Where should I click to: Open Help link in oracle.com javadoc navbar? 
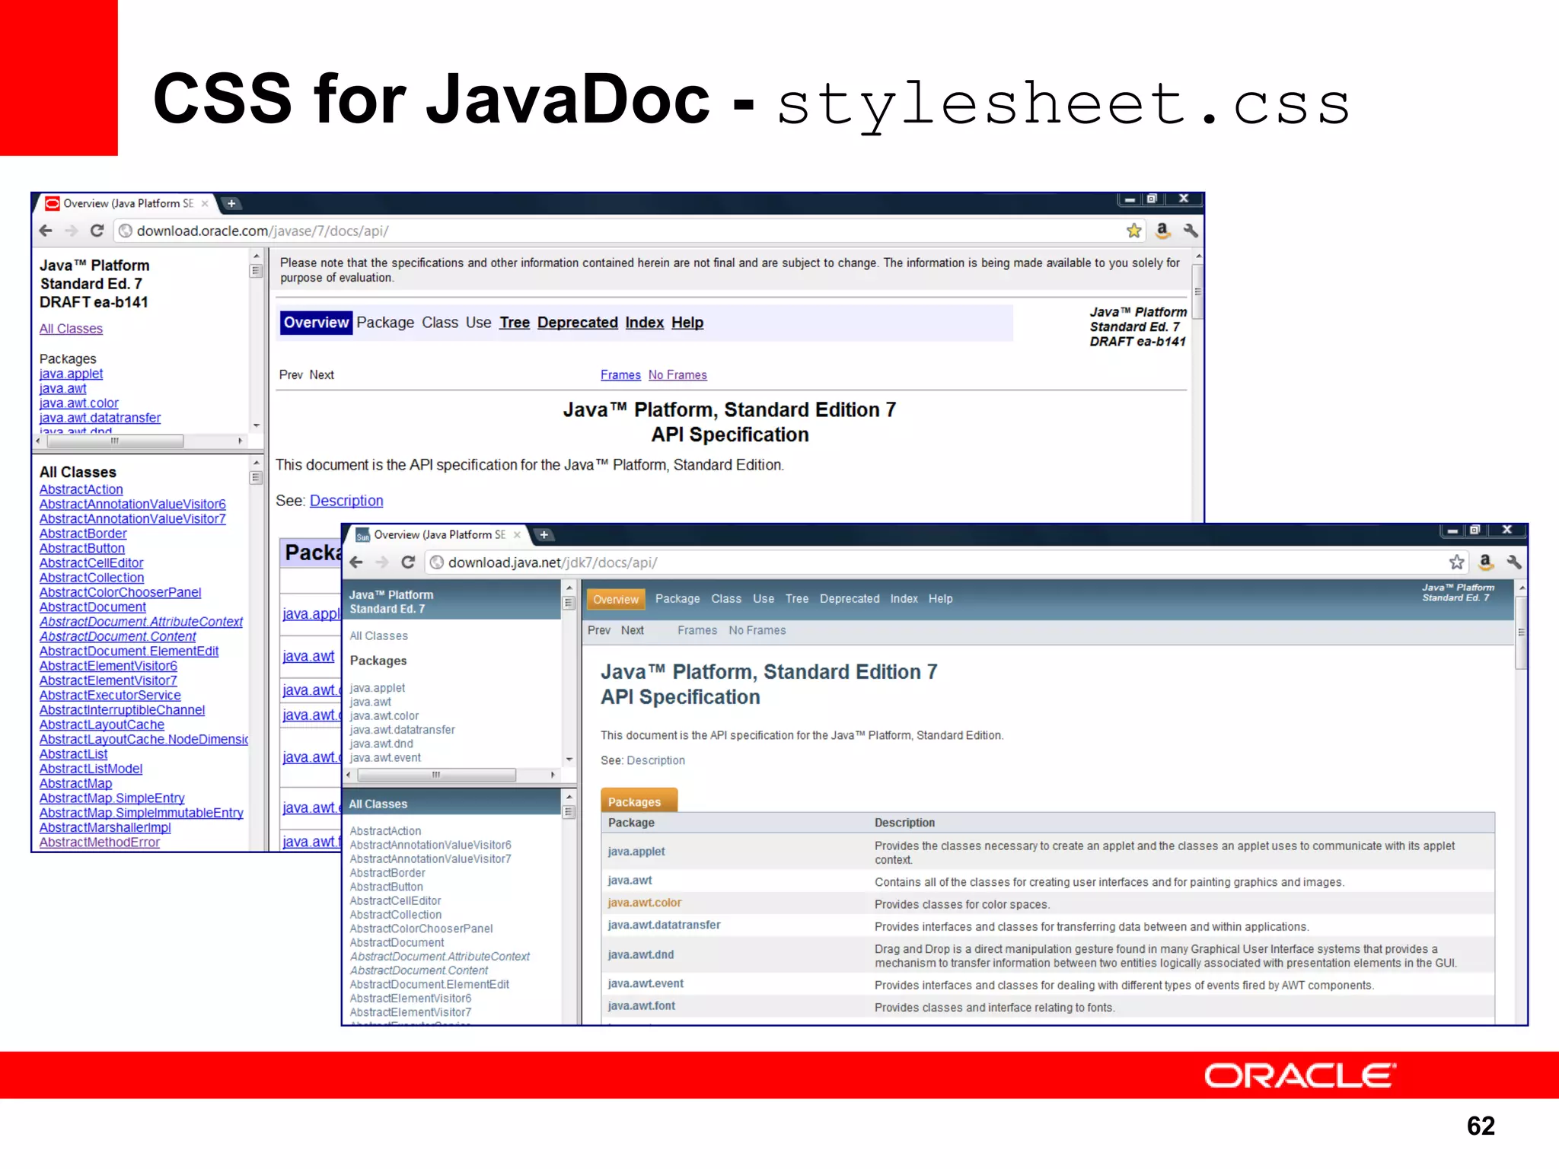click(x=687, y=323)
